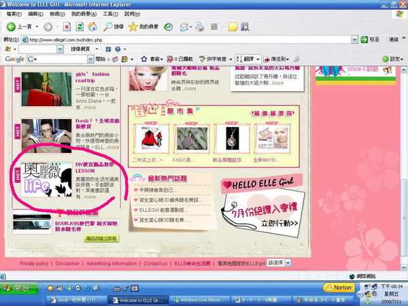
Task: Open the 檢視 View menu
Action: tap(57, 14)
